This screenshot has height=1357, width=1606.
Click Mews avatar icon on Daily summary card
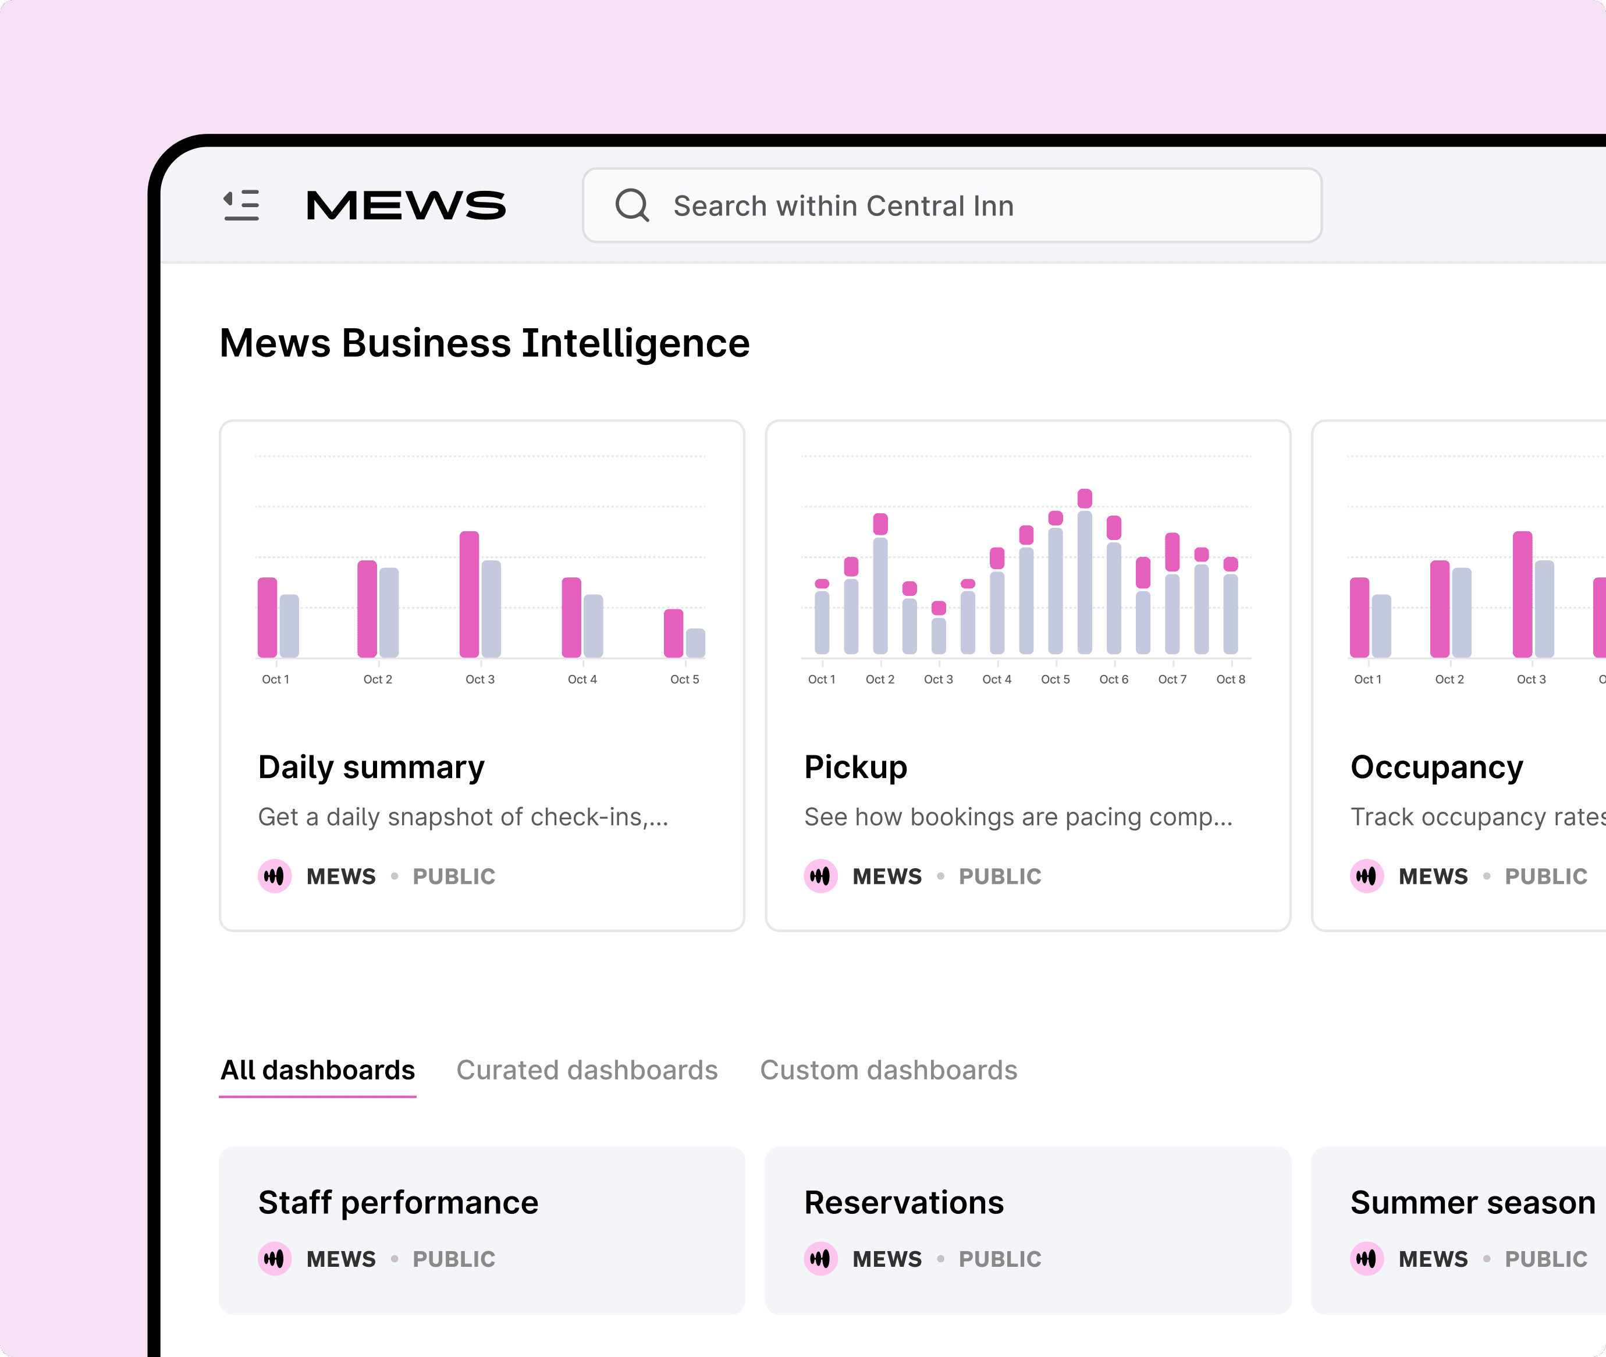(275, 876)
